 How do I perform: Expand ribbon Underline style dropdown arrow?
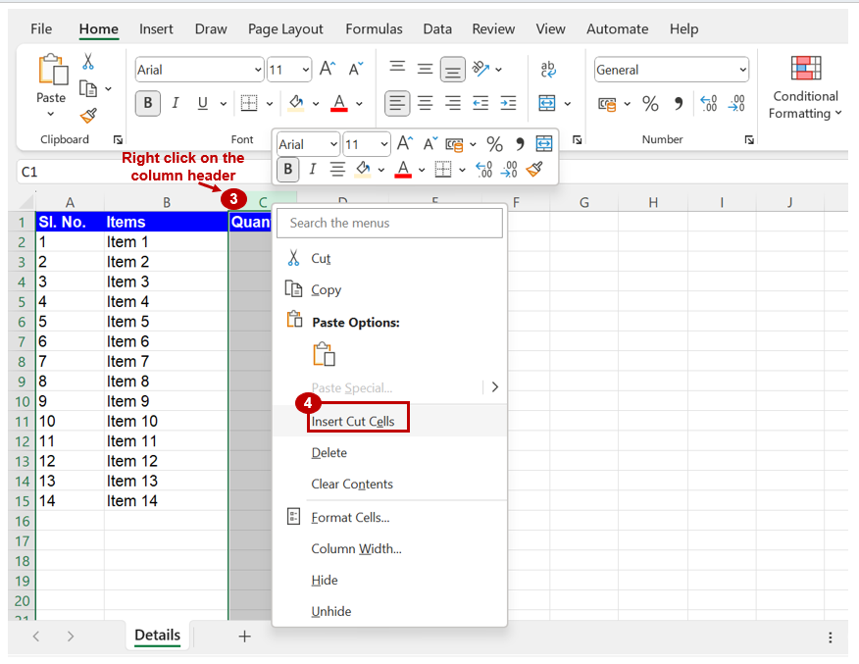tap(223, 104)
